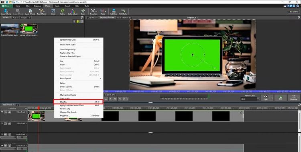Viewport: 301px width, 152px height.
Task: Adjust the Audio Track 1 pan slider
Action: click(x=22, y=138)
